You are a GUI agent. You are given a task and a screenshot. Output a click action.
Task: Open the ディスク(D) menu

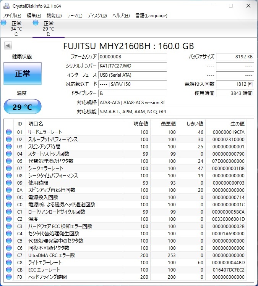pos(97,16)
